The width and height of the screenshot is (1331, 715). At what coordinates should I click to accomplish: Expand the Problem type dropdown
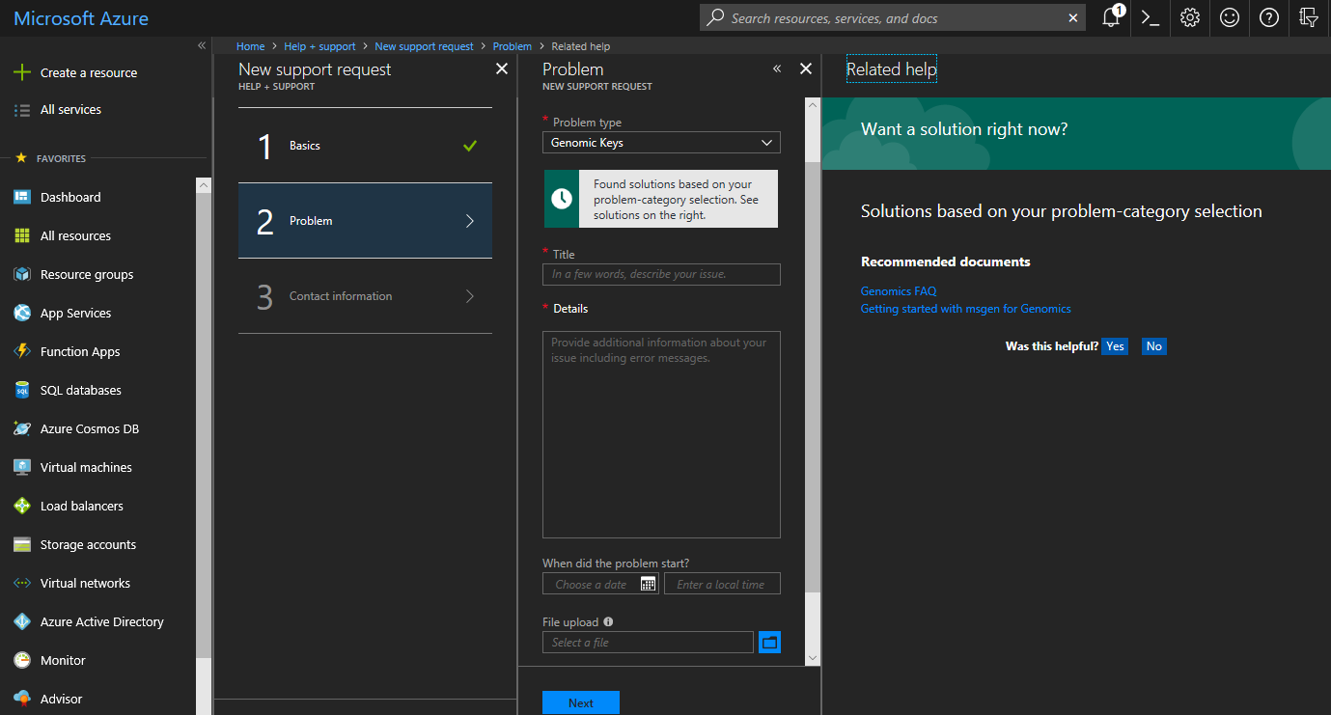click(x=661, y=143)
